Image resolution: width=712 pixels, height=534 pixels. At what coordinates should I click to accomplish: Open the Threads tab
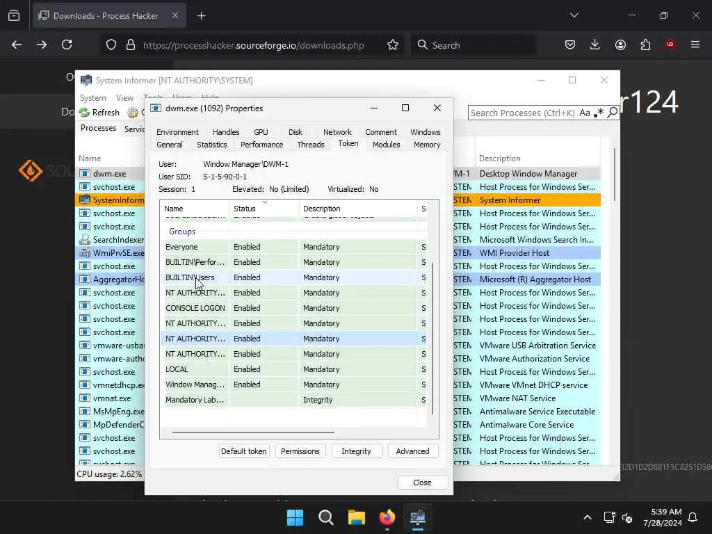[311, 145]
